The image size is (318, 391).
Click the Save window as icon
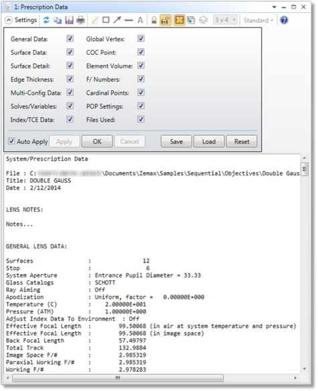point(69,20)
